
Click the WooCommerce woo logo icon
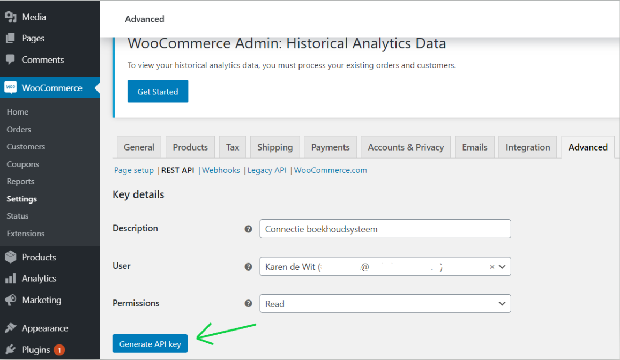point(11,87)
